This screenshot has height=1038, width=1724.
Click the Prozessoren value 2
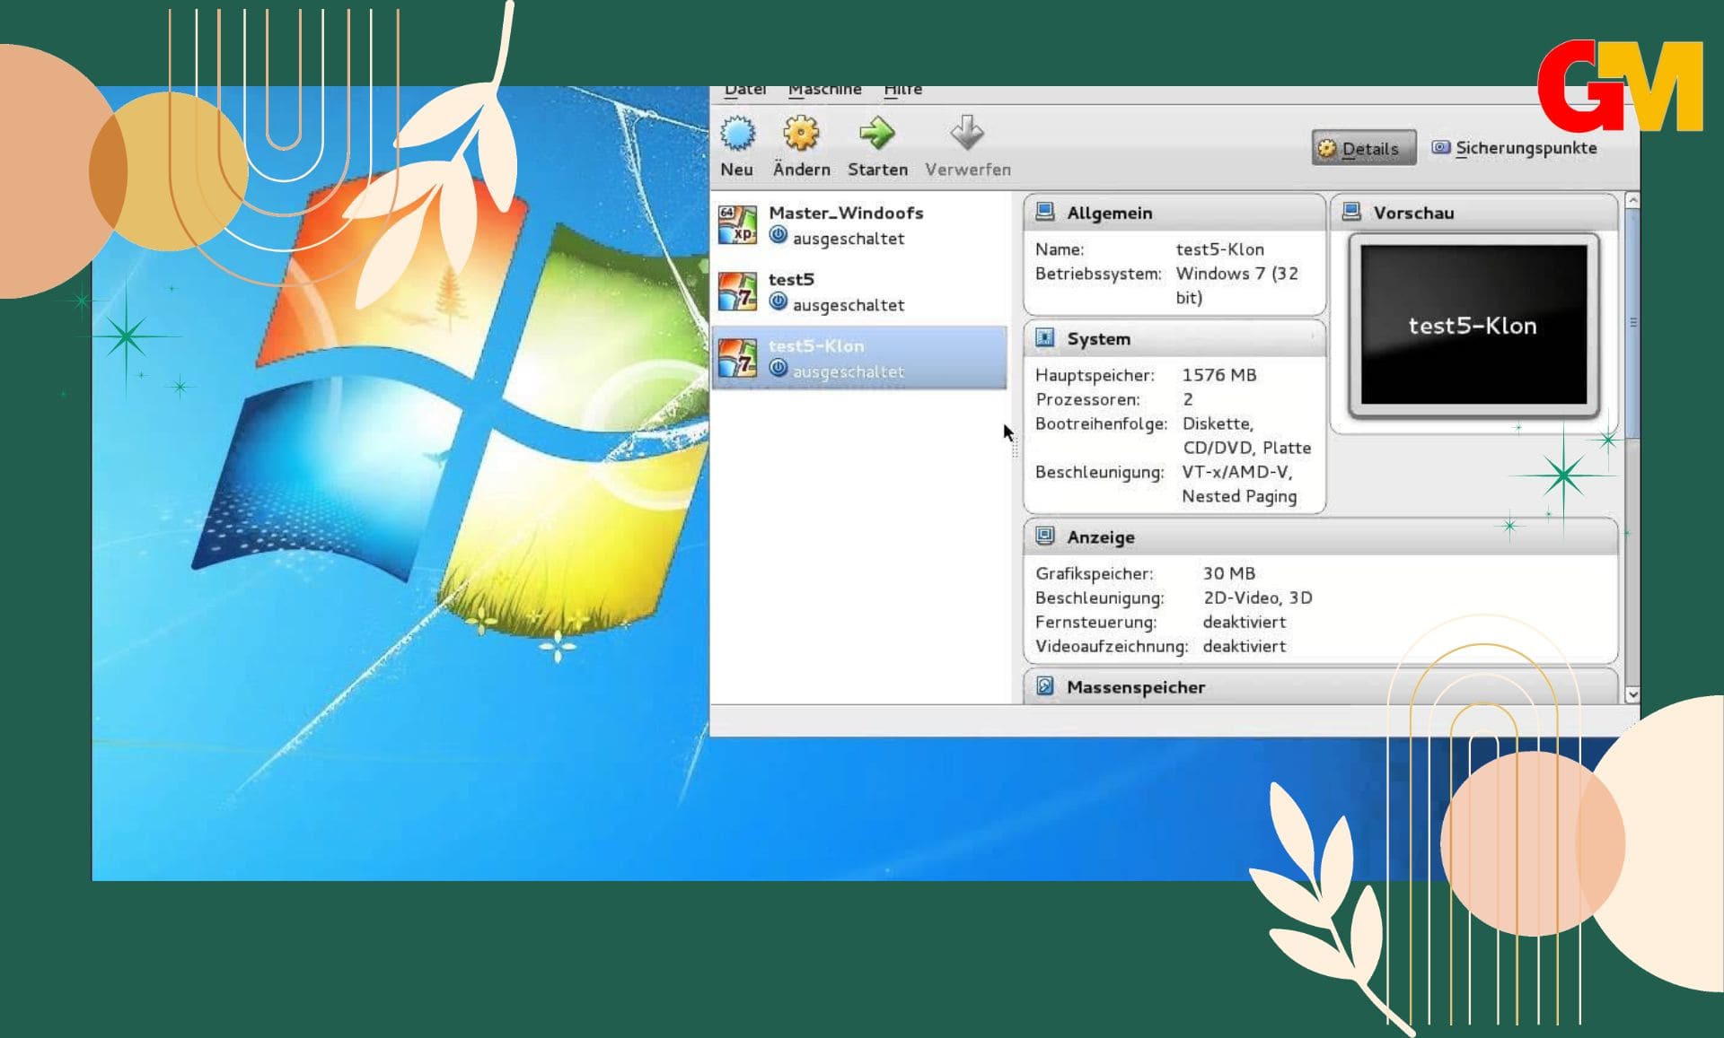[x=1187, y=399]
